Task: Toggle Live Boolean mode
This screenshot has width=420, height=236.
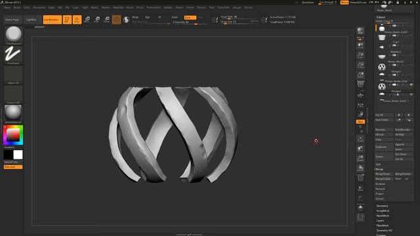Action: pyautogui.click(x=52, y=20)
